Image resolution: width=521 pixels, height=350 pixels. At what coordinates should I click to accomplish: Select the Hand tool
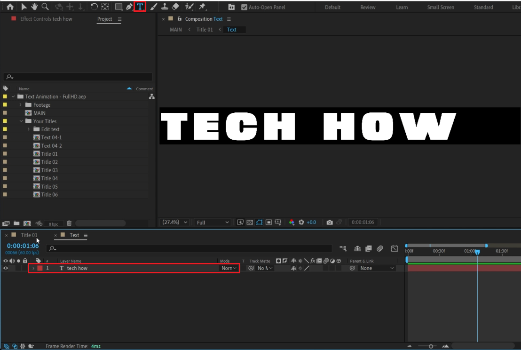[x=34, y=7]
